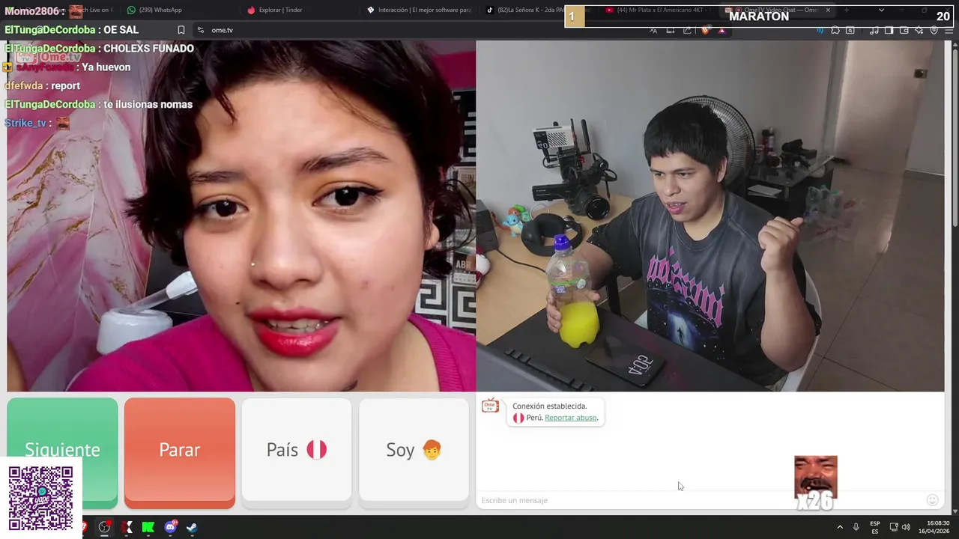959x539 pixels.
Task: Click the bookmark icon beside address bar
Action: tap(181, 30)
